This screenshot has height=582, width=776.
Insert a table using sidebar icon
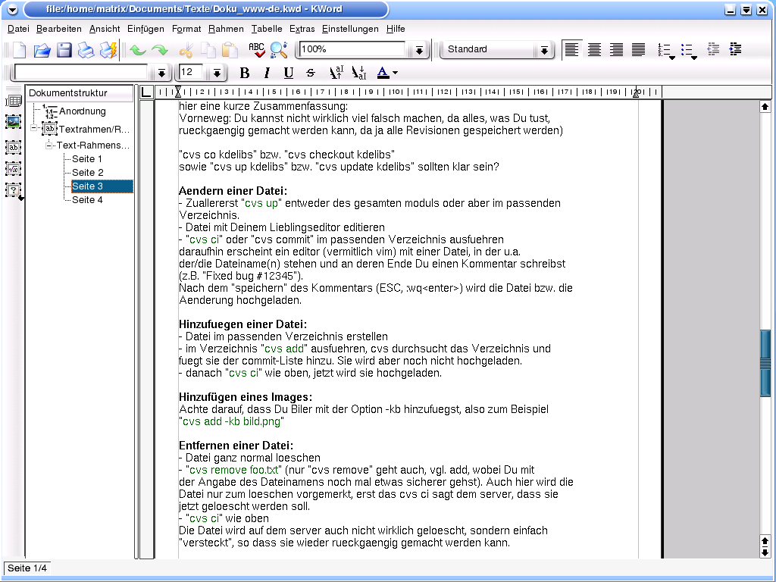(x=13, y=101)
